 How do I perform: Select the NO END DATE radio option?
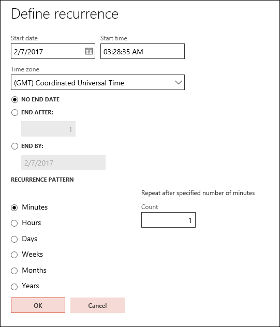(14, 99)
